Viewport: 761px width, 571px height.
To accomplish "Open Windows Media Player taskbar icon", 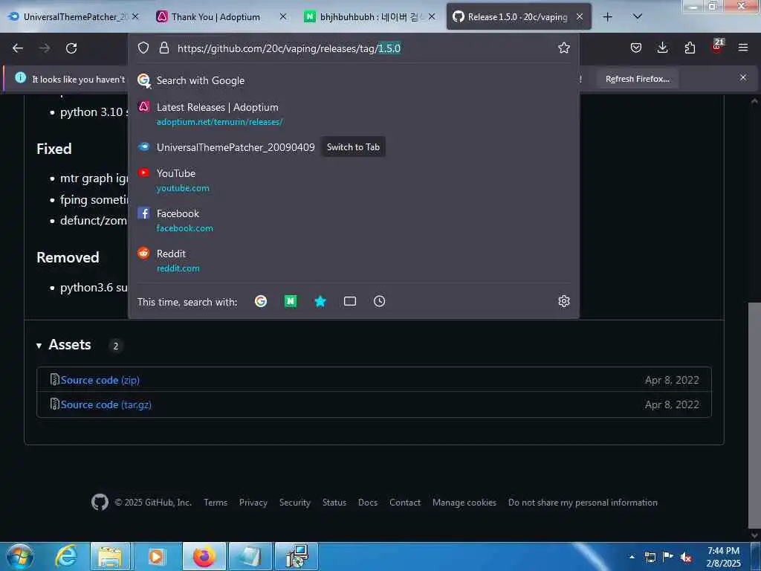I will point(156,556).
